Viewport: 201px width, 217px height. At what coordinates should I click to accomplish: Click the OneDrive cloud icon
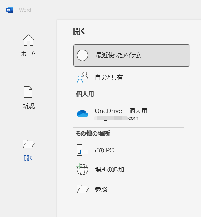pos(82,113)
